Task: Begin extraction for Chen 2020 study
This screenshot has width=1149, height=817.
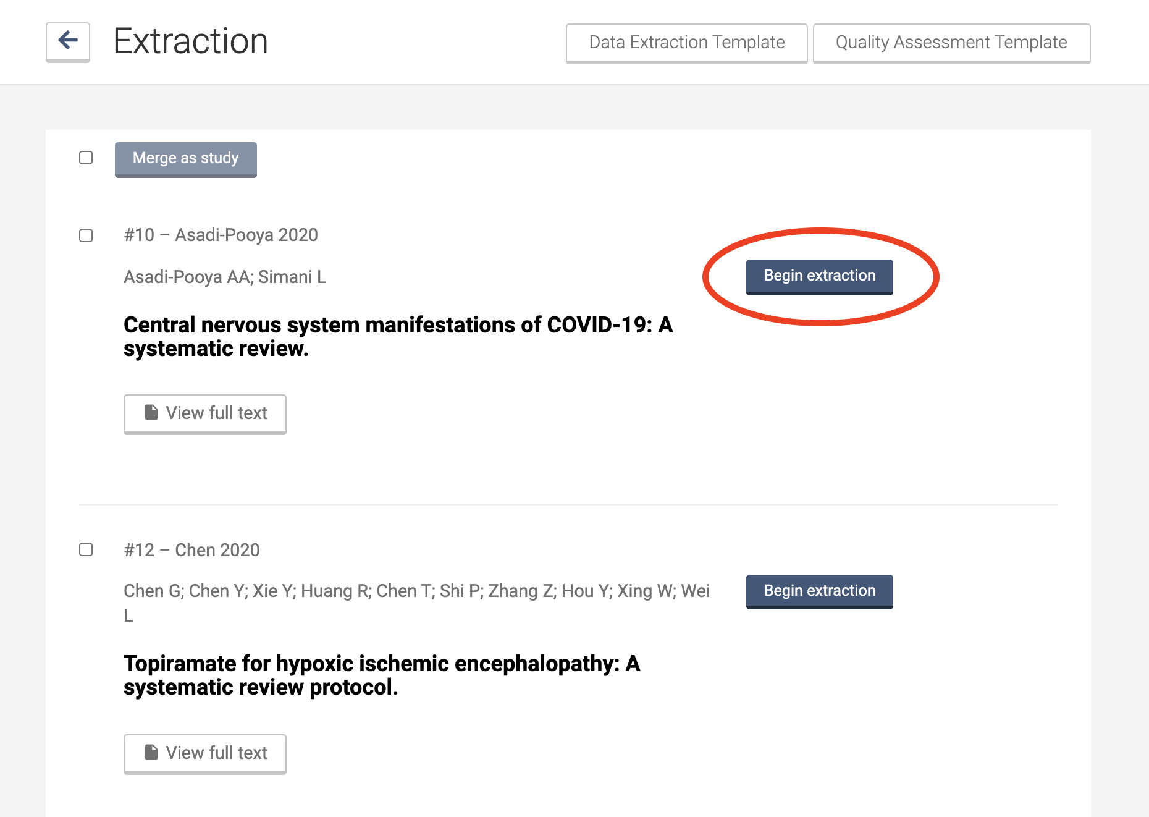Action: coord(819,591)
